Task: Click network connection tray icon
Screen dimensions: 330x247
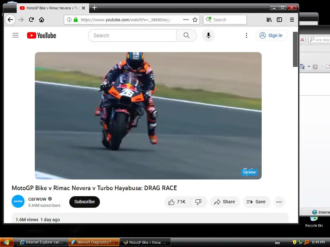Action: [300, 242]
